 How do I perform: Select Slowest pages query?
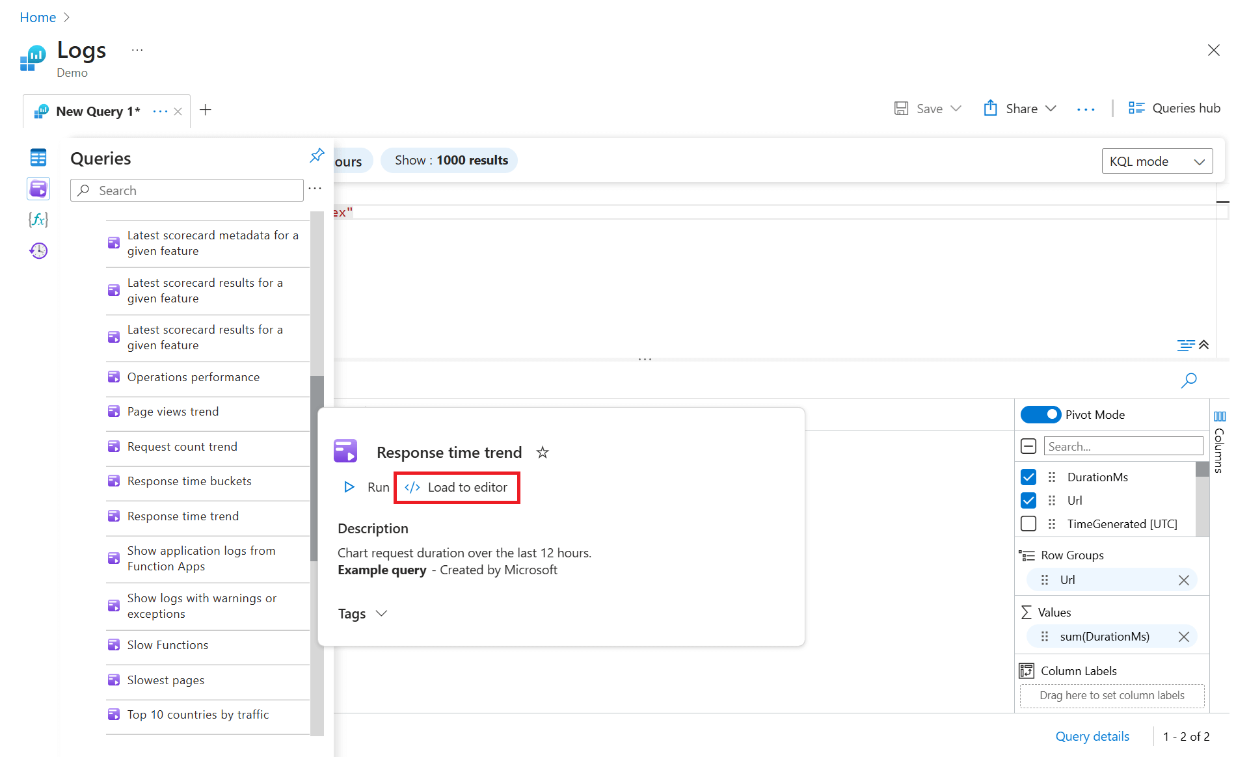coord(166,680)
